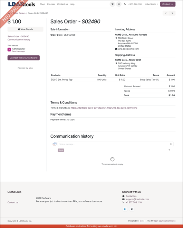Click the LDARtools logo
183x228 pixels.
pos(22,4)
